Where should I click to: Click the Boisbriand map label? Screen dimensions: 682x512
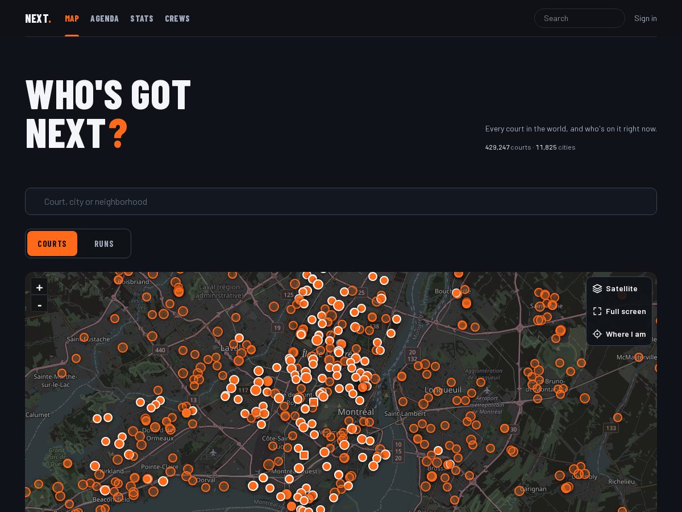[x=134, y=282]
